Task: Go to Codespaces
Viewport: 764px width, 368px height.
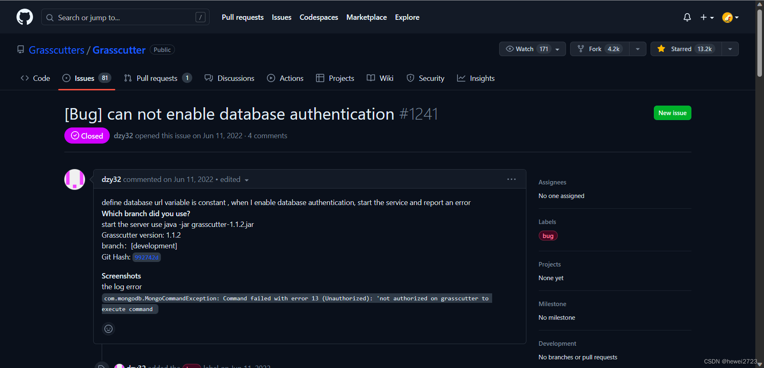Action: tap(319, 17)
